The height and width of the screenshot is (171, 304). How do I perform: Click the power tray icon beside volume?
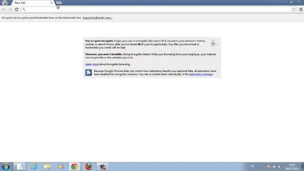pyautogui.click(x=274, y=167)
